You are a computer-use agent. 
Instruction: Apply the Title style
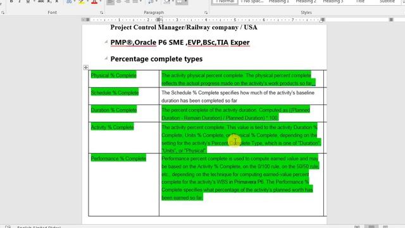pyautogui.click(x=360, y=2)
